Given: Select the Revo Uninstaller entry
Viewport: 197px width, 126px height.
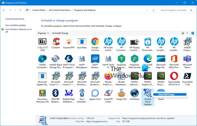Looking at the screenshot, I should 82,96.
